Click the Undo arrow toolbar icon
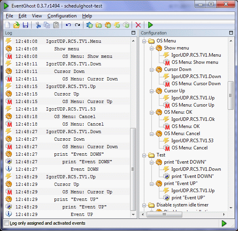This screenshot has height=231, width=238. click(x=68, y=25)
